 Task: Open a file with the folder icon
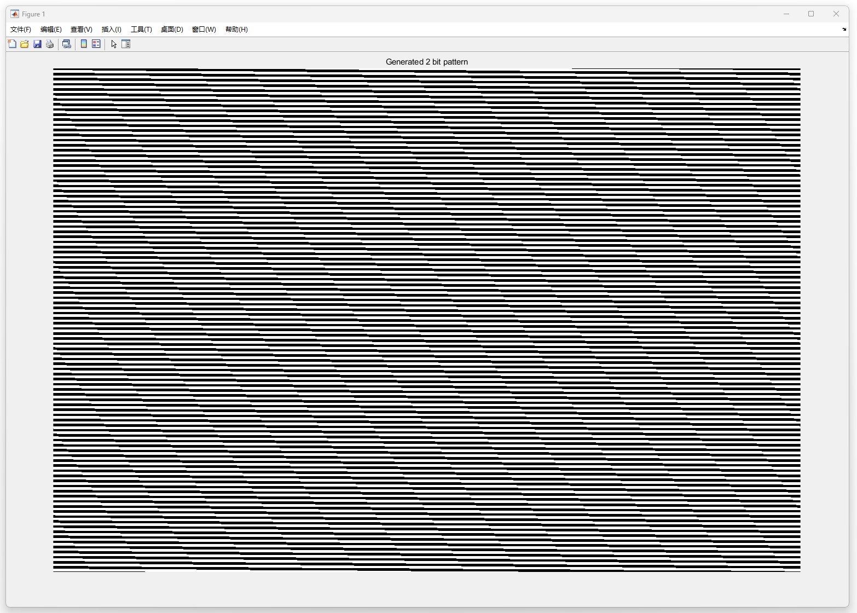click(25, 44)
